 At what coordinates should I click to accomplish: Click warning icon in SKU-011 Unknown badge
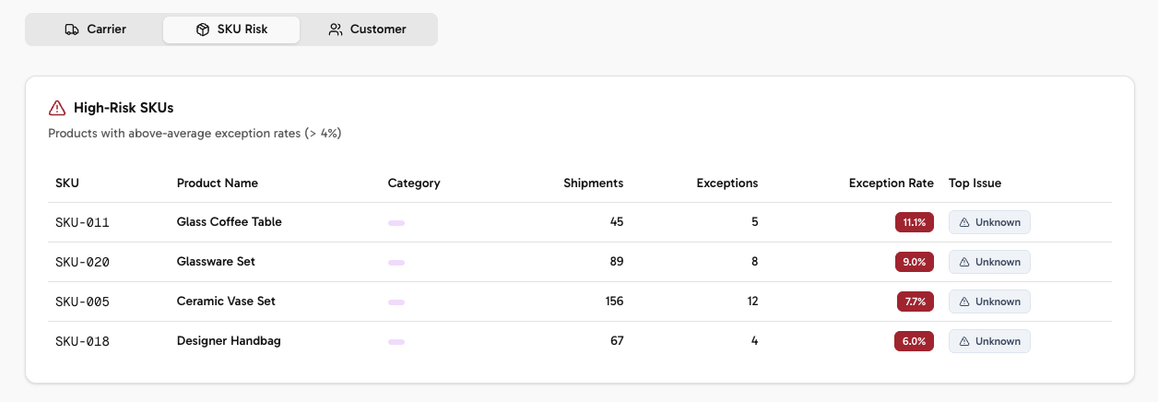pyautogui.click(x=964, y=222)
